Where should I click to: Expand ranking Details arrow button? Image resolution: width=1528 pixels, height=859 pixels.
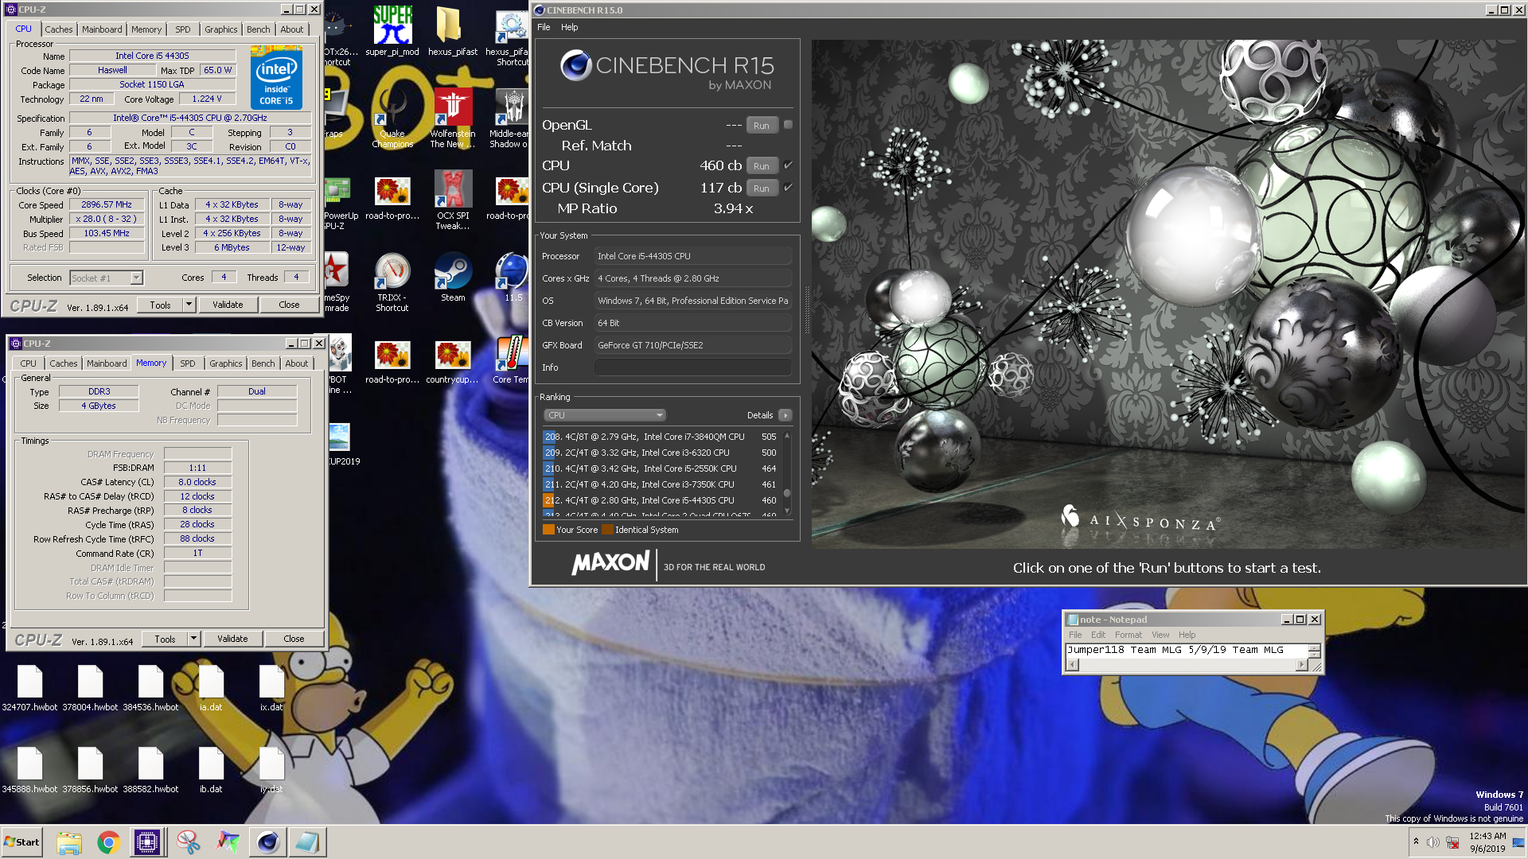785,415
